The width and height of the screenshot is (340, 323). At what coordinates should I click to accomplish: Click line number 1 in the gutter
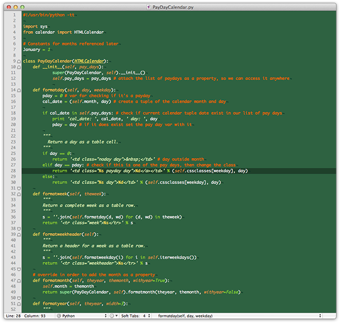(14, 15)
